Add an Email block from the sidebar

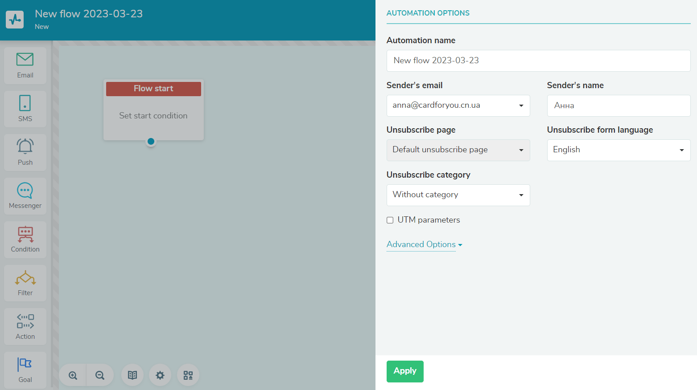25,65
